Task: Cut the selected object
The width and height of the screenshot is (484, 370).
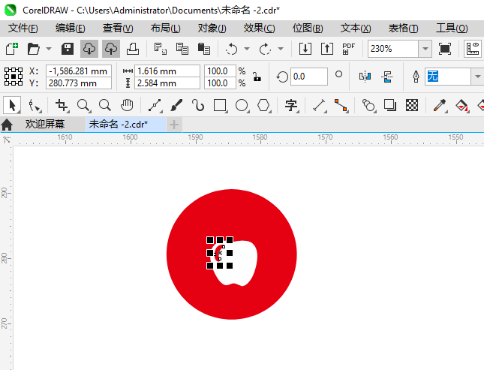Action: click(160, 49)
